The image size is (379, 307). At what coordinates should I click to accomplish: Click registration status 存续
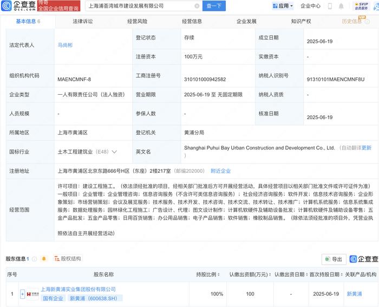click(189, 38)
